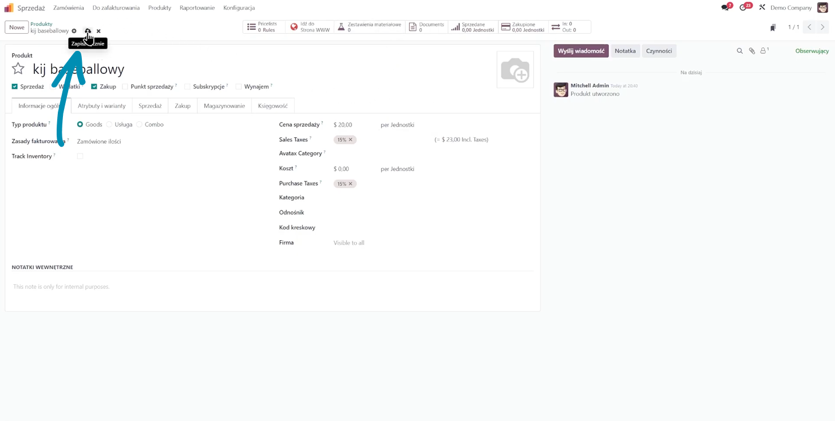Search messages with the magnifier icon
The width and height of the screenshot is (835, 421).
pos(739,51)
